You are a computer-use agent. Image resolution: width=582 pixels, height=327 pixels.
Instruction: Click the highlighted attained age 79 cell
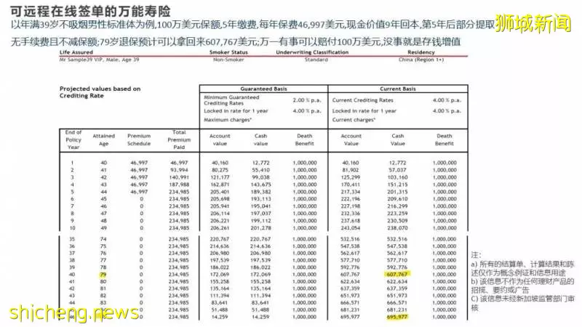103,275
